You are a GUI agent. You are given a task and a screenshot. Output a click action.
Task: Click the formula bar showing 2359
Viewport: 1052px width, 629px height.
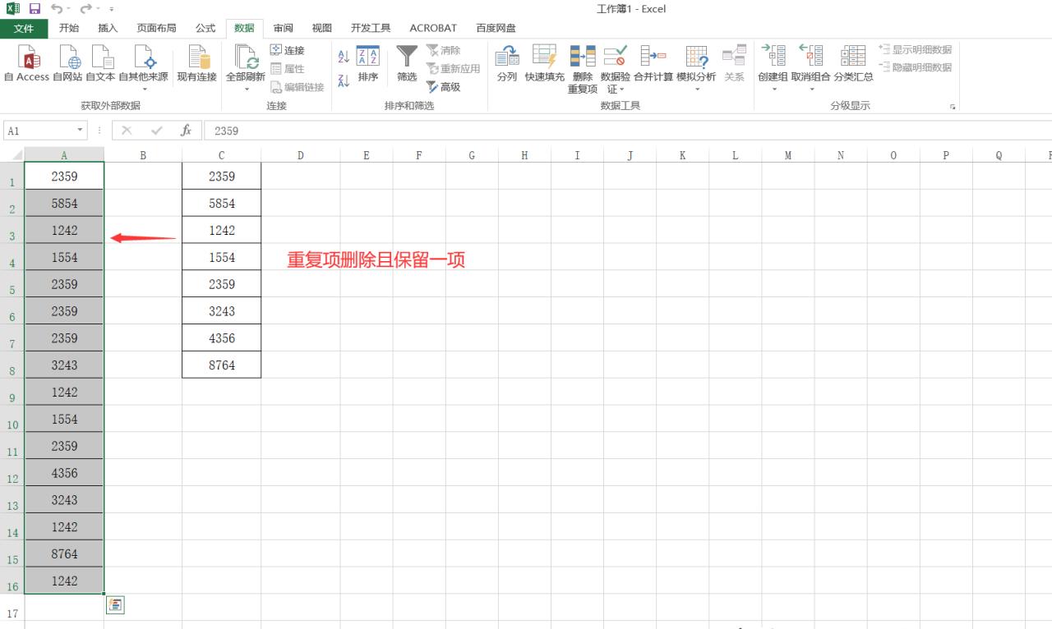629,131
